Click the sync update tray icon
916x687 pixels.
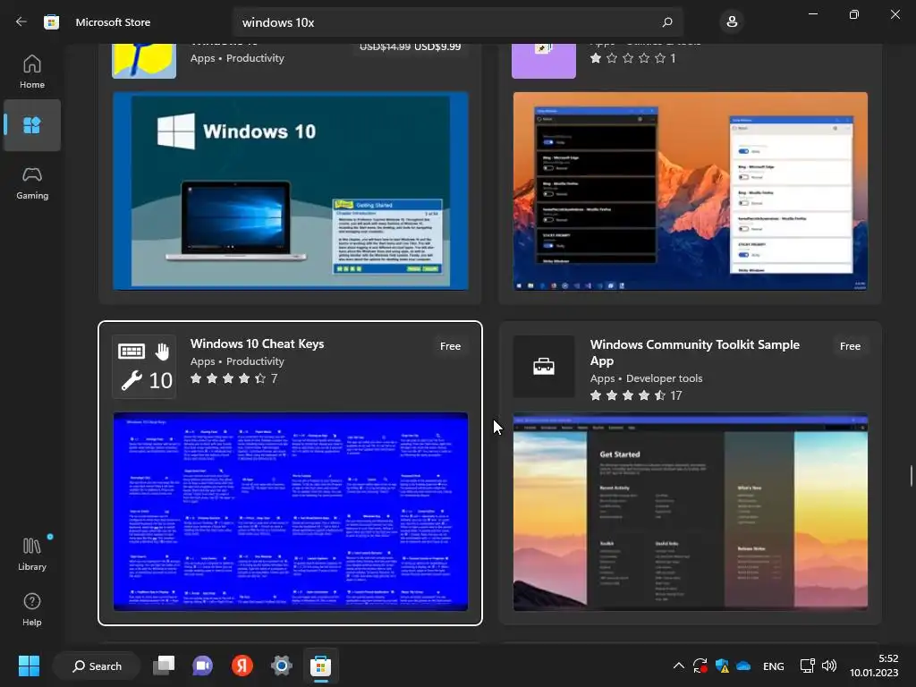point(700,666)
